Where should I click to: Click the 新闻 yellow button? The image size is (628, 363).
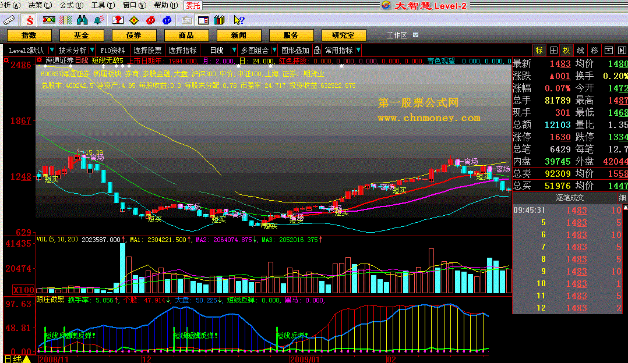click(239, 35)
